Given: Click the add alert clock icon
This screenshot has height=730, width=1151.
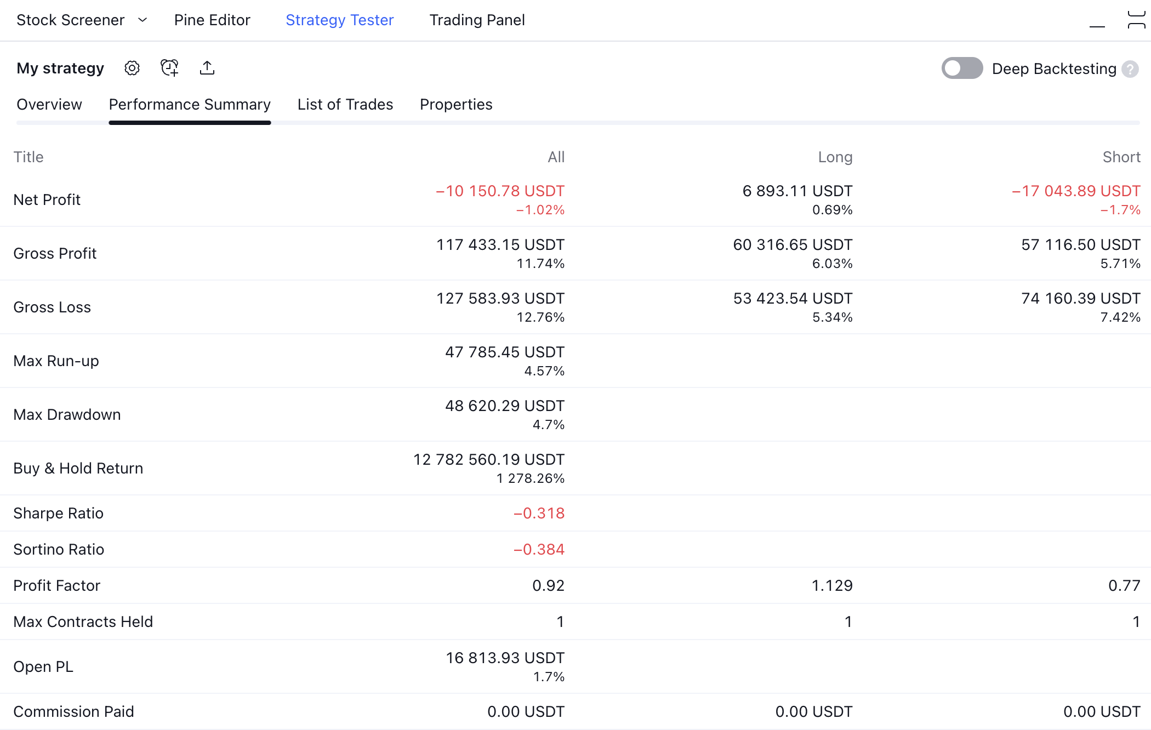Looking at the screenshot, I should [x=169, y=68].
